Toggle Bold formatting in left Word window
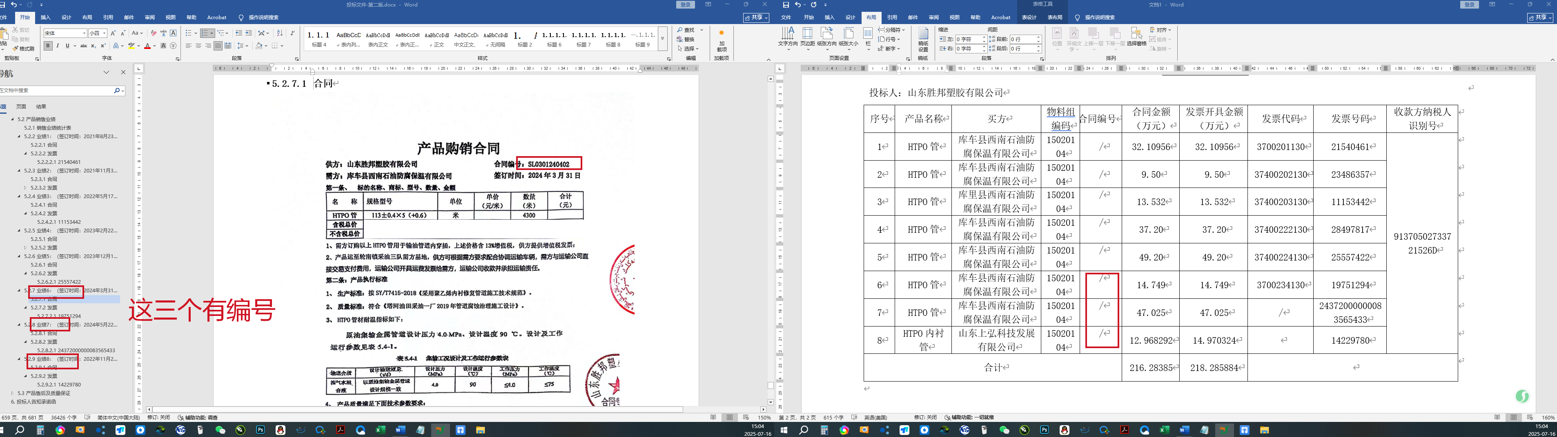This screenshot has height=437, width=1557. [48, 46]
